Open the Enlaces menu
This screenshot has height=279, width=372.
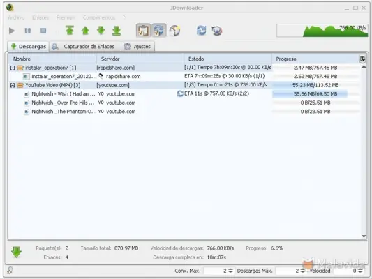[x=40, y=17]
